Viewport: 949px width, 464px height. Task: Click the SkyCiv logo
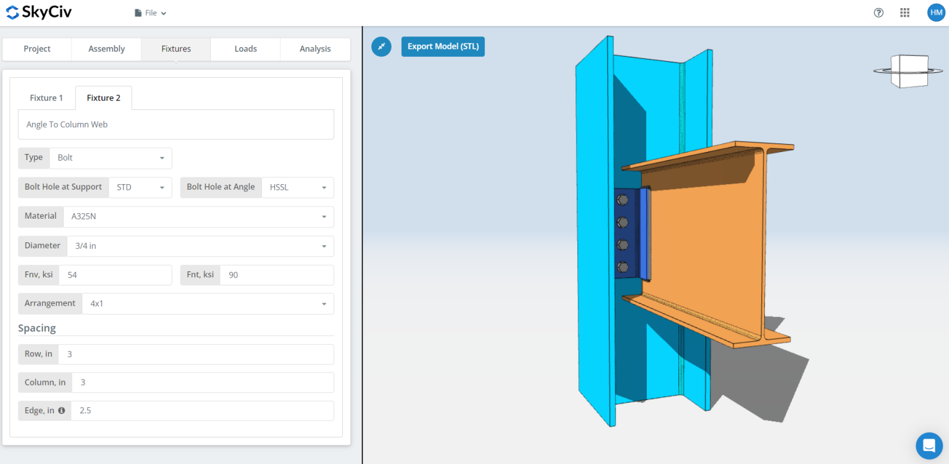point(38,12)
